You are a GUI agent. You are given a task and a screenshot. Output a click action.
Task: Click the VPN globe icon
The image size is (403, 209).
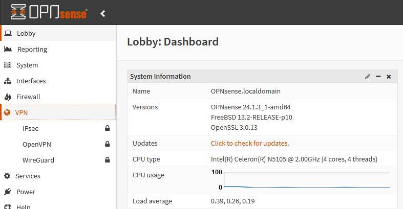[x=7, y=113]
